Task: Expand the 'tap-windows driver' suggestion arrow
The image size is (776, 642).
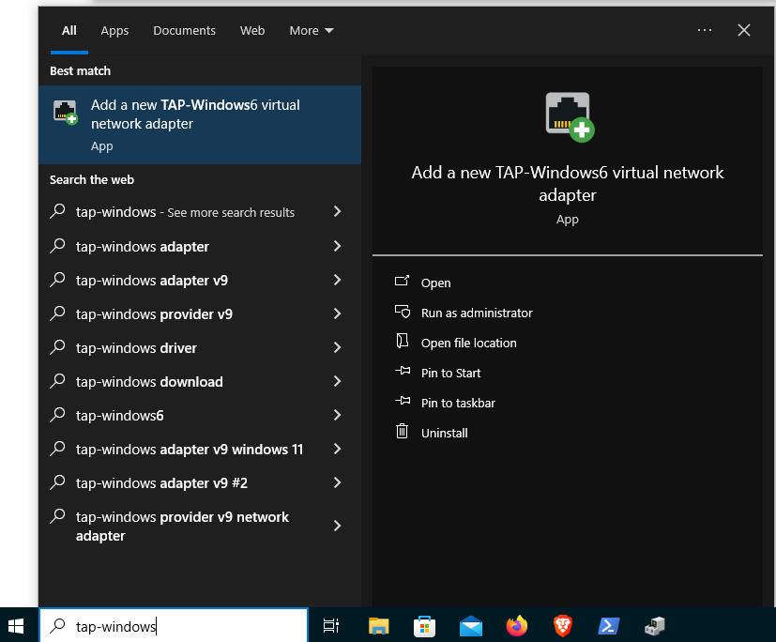Action: [337, 348]
